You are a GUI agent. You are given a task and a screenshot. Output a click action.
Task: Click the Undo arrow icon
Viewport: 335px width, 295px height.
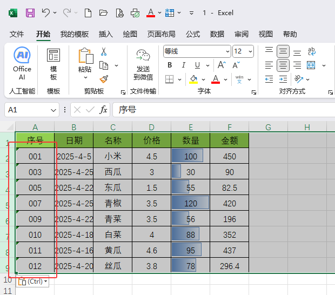pos(46,12)
